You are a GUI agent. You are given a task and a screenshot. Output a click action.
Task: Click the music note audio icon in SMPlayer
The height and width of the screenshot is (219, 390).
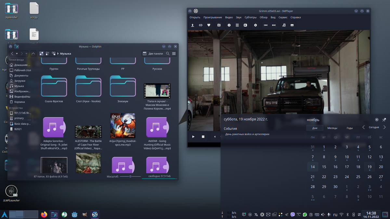click(x=284, y=25)
